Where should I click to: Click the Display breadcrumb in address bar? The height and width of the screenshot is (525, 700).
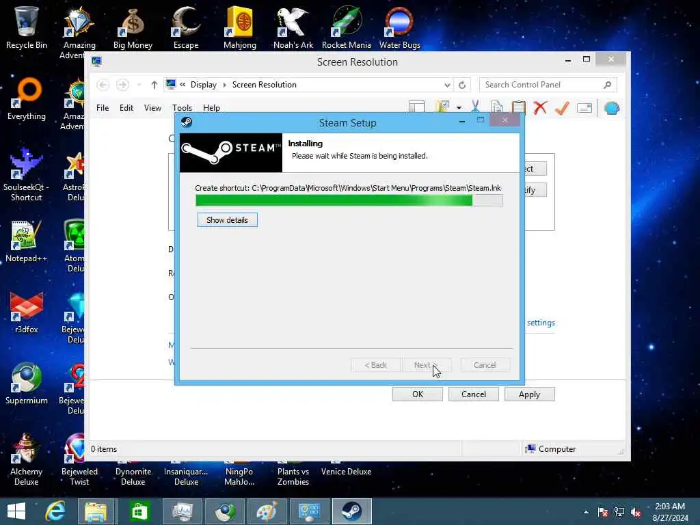point(204,85)
